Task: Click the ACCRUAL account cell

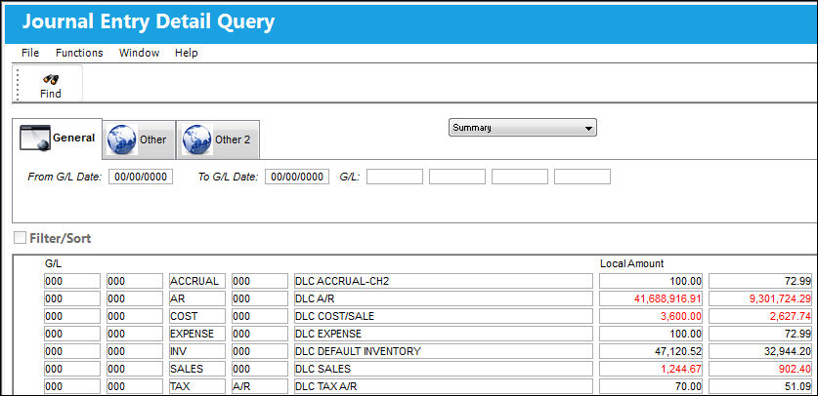Action: tap(197, 281)
